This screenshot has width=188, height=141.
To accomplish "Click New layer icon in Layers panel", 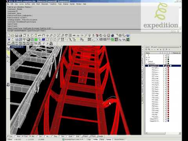I will pos(146,49).
